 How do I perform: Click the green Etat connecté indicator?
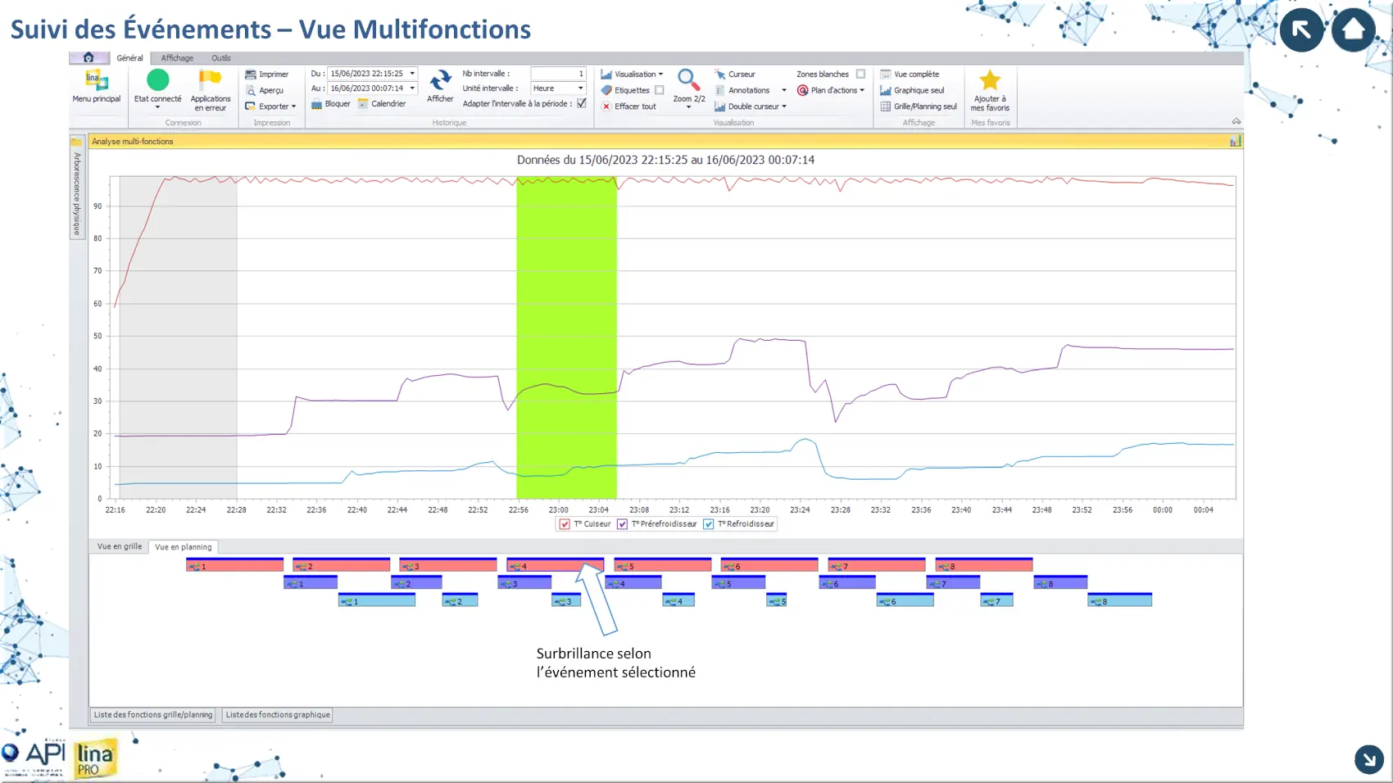click(x=157, y=80)
